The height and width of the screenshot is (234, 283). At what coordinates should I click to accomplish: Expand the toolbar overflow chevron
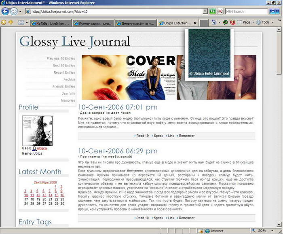pos(279,20)
